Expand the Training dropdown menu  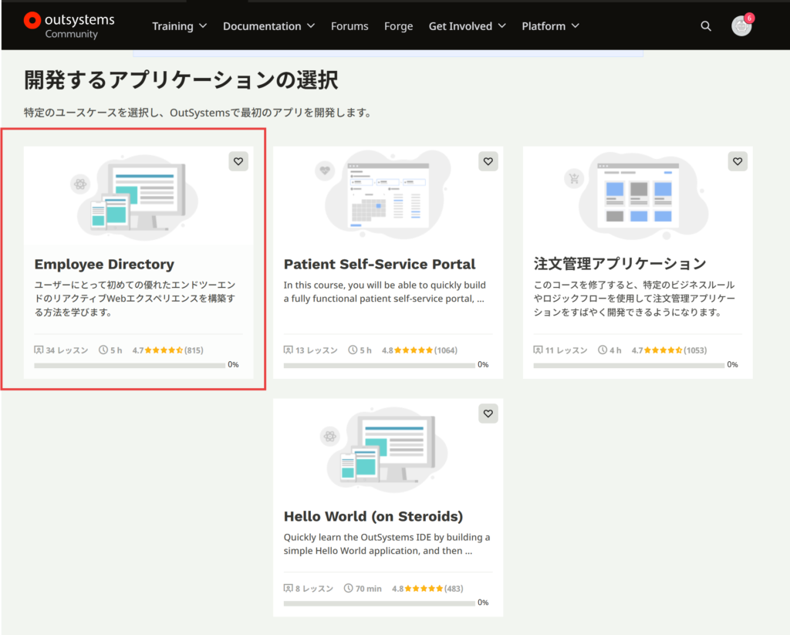(179, 26)
